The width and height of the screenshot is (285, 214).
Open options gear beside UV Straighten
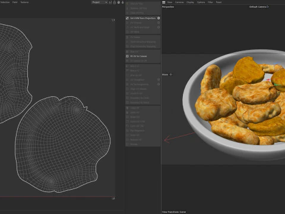159,80
